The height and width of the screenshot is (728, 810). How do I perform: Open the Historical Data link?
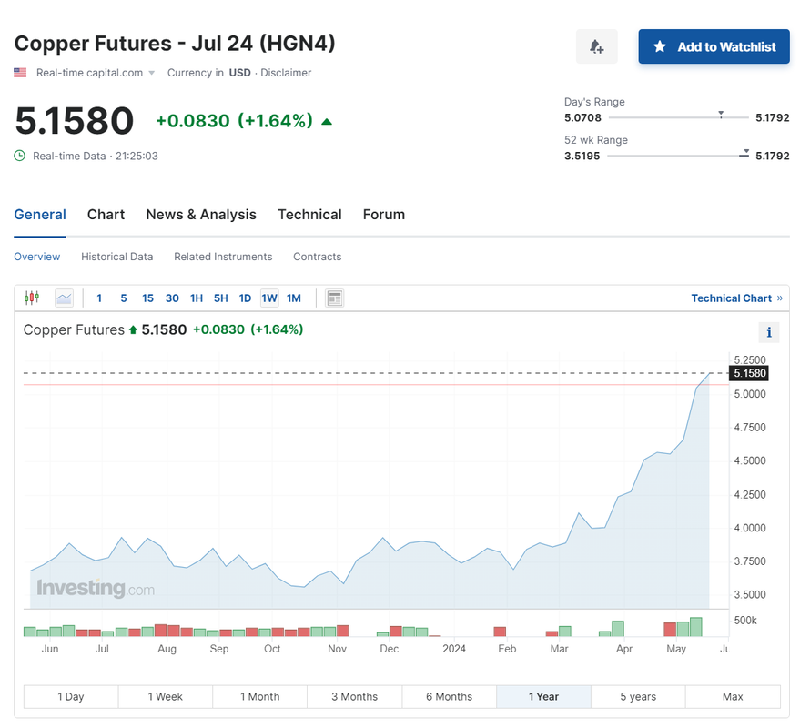pyautogui.click(x=116, y=257)
